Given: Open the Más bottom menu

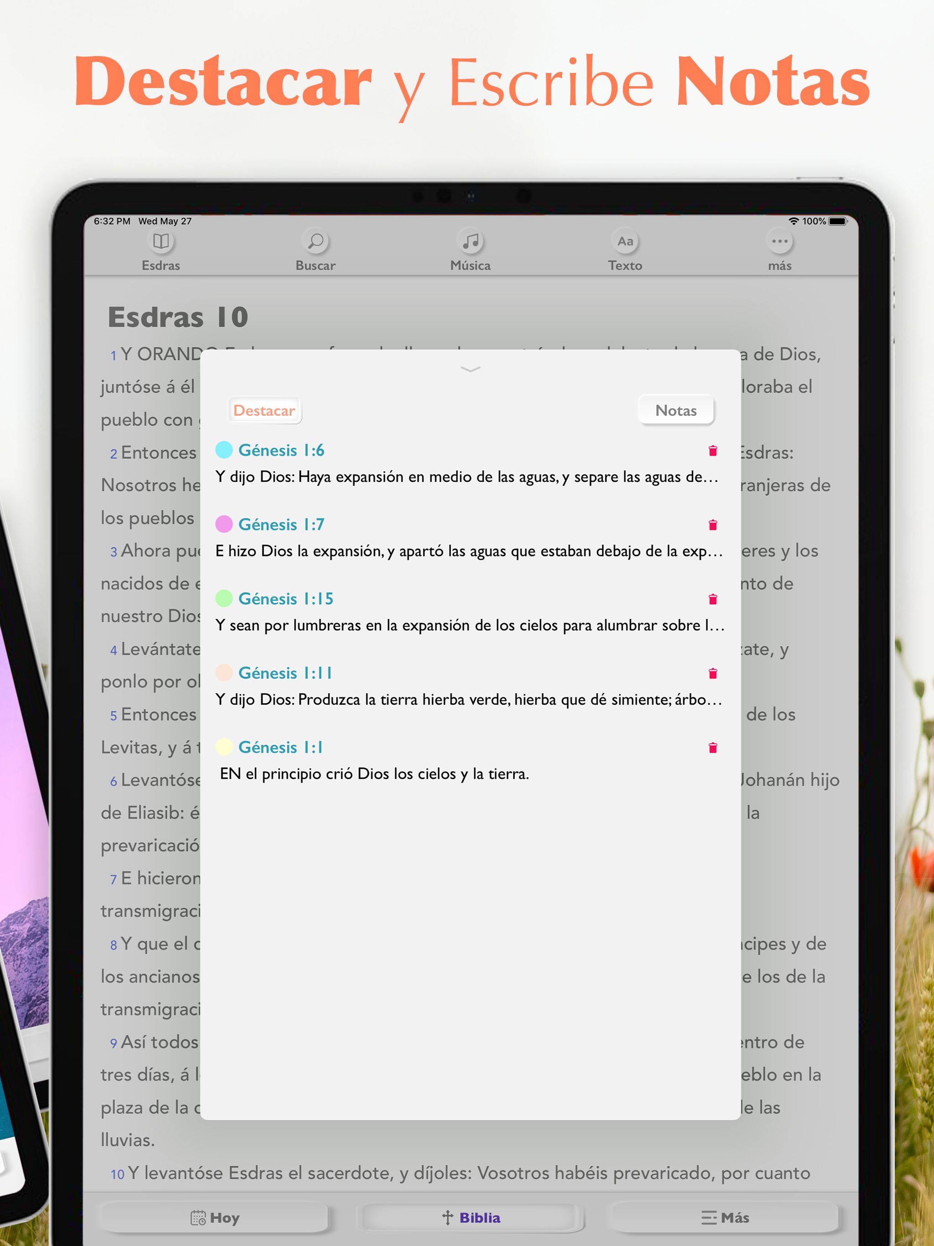Looking at the screenshot, I should [725, 1218].
